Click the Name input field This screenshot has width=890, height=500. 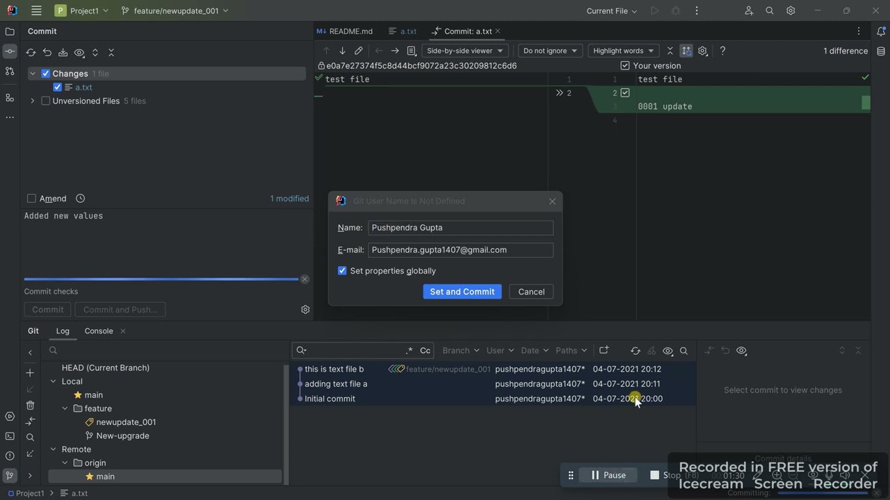(x=460, y=228)
